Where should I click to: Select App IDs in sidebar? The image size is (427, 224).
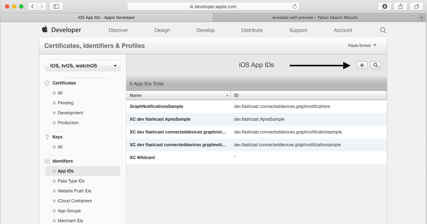pos(83,171)
